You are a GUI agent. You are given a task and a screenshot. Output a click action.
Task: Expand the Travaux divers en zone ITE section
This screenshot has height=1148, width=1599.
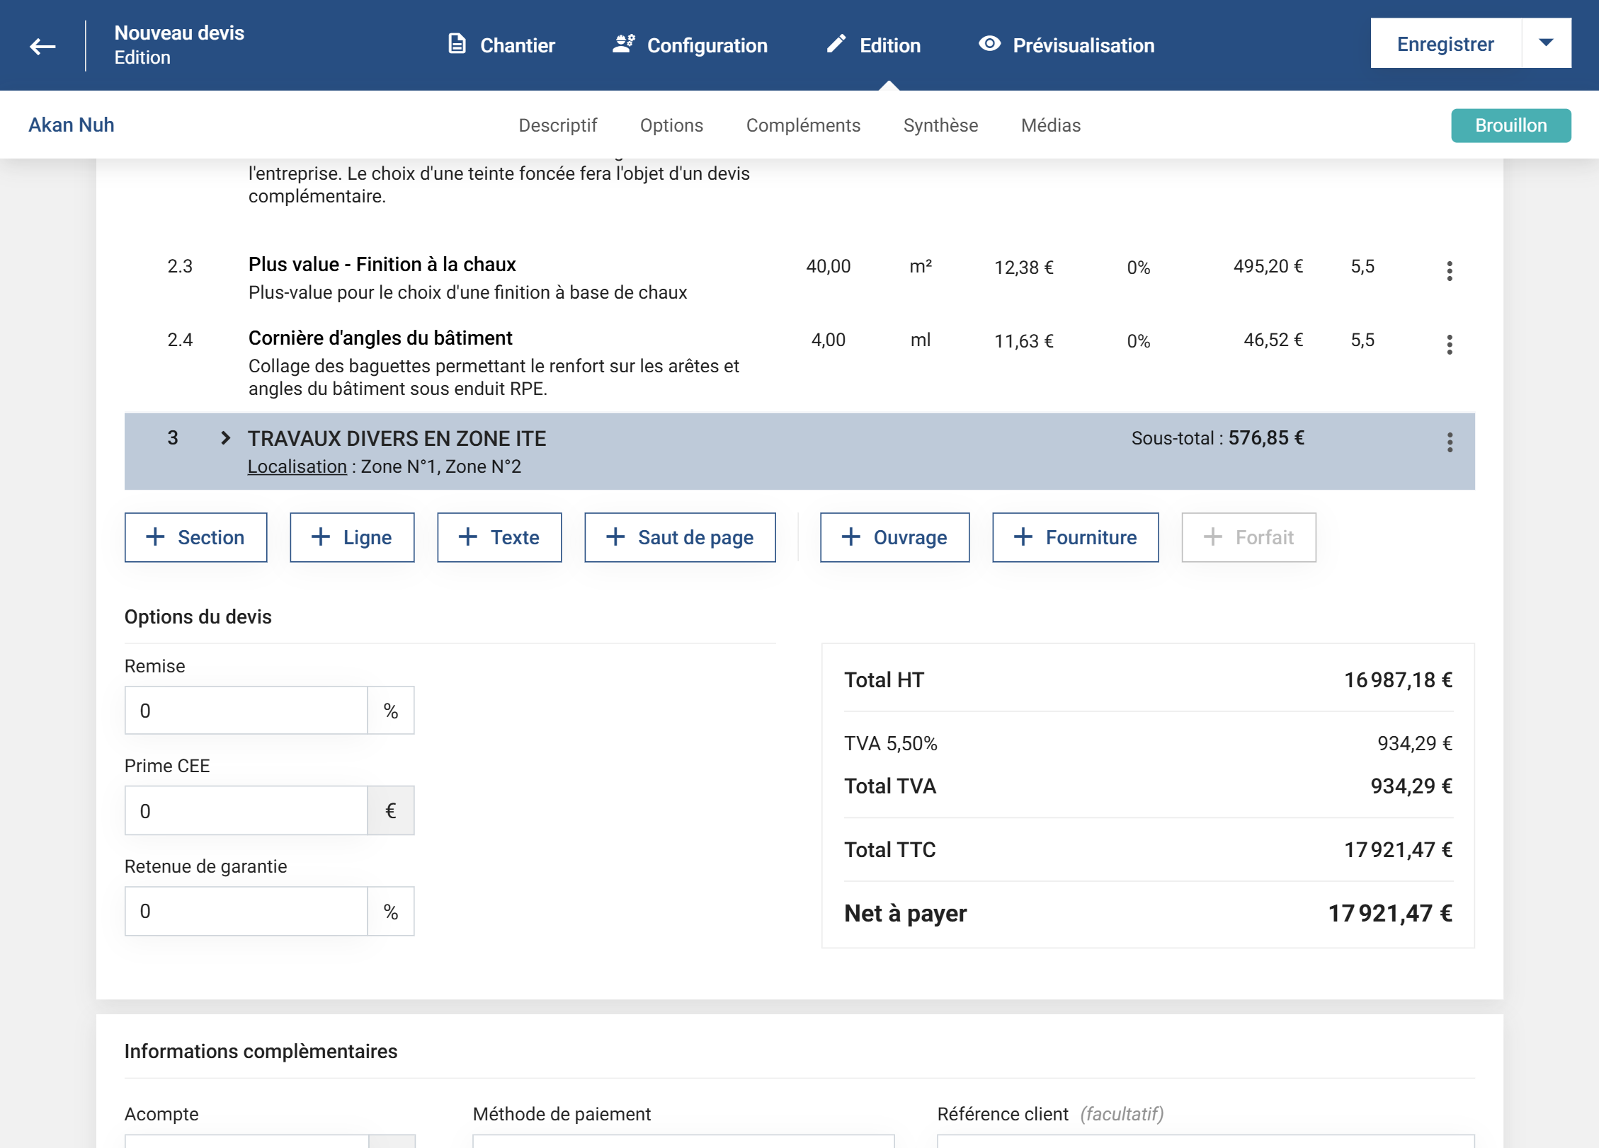click(225, 438)
